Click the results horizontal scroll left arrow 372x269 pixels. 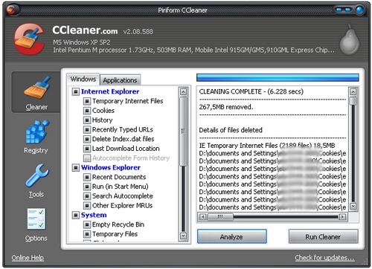(x=202, y=217)
